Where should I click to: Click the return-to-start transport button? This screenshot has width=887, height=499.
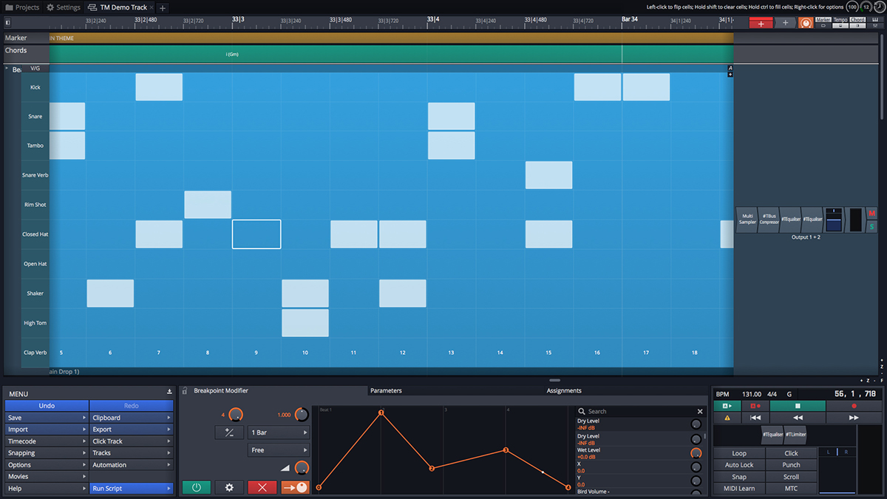(755, 418)
